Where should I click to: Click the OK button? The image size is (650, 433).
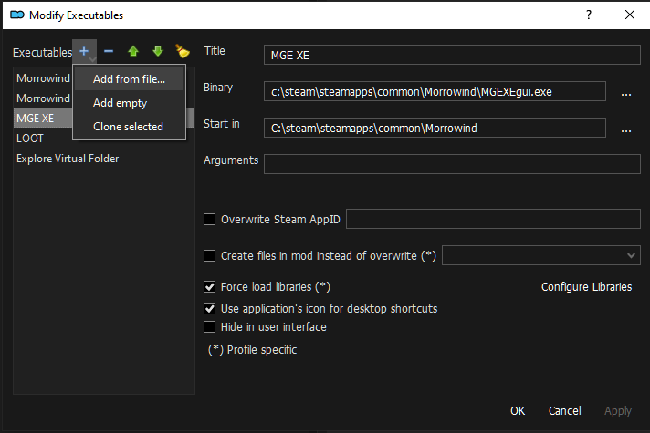point(518,411)
